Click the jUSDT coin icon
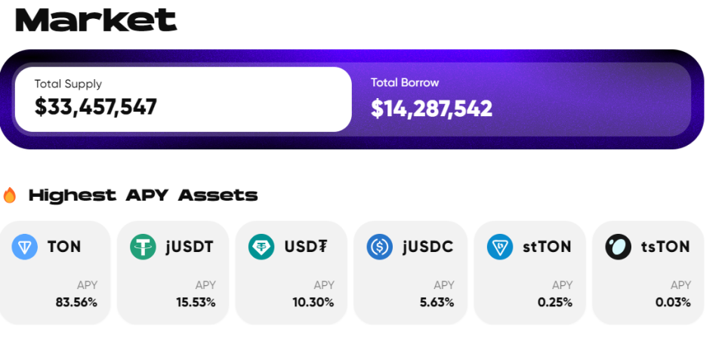Viewport: 725px width, 341px height. (143, 247)
